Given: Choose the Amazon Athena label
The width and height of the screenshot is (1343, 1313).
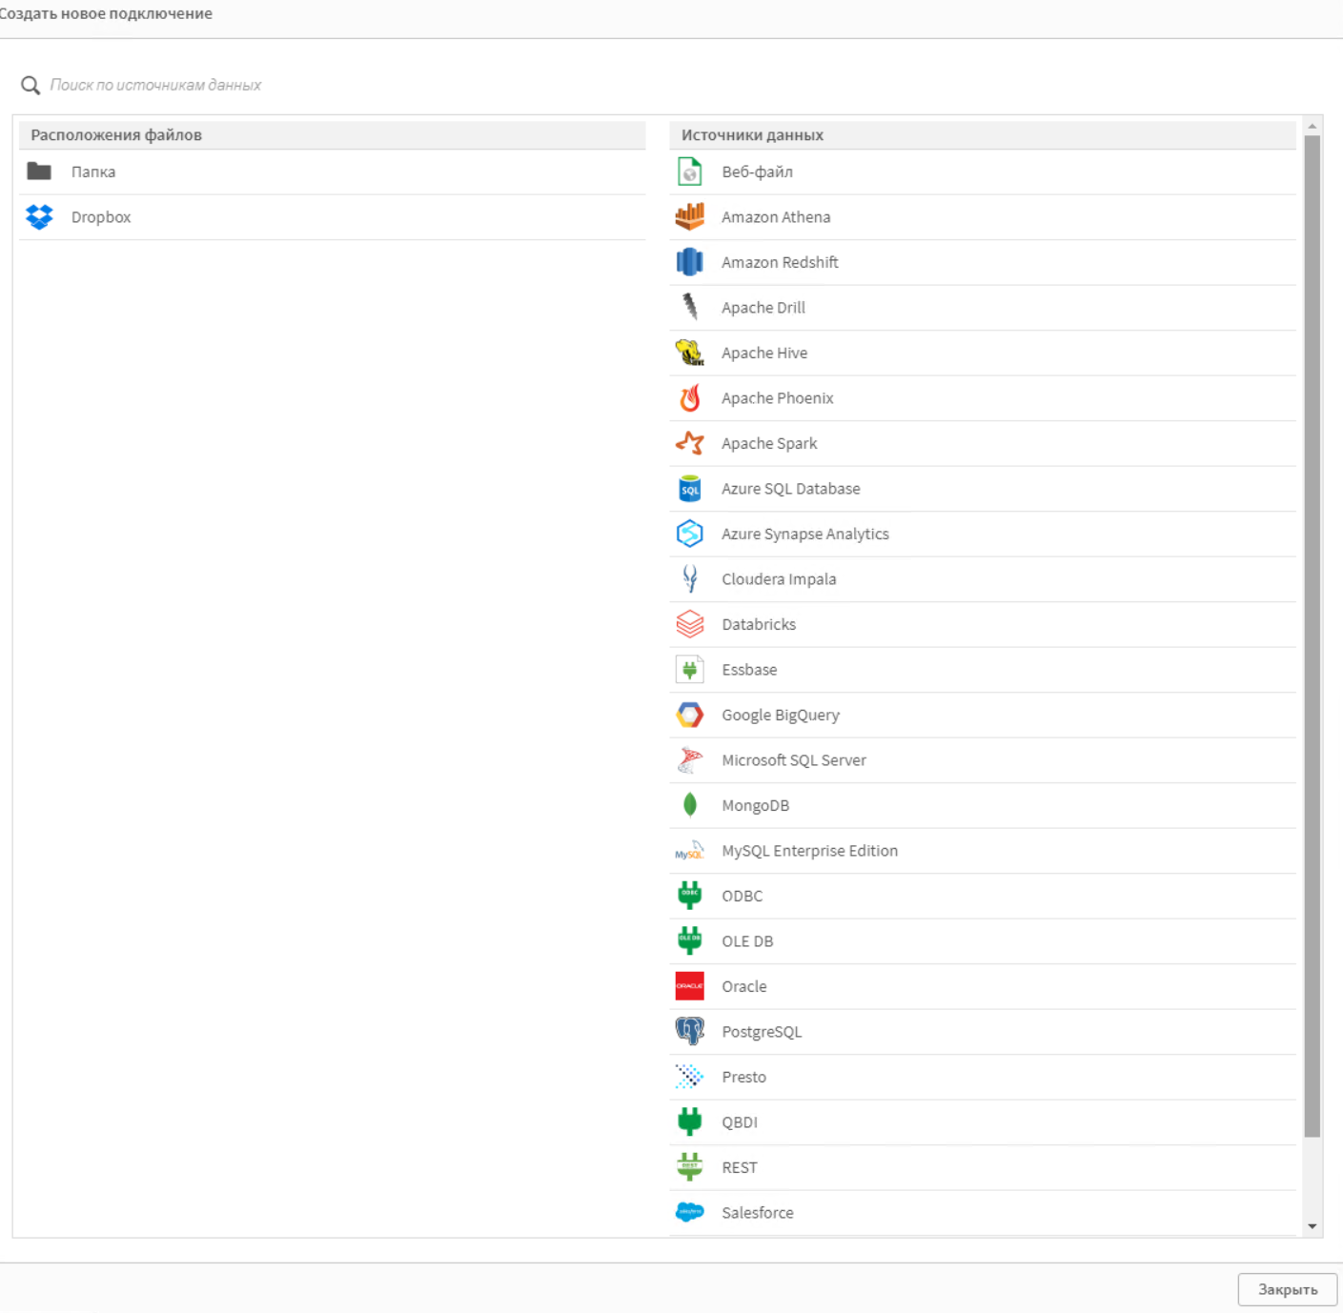Looking at the screenshot, I should point(776,217).
